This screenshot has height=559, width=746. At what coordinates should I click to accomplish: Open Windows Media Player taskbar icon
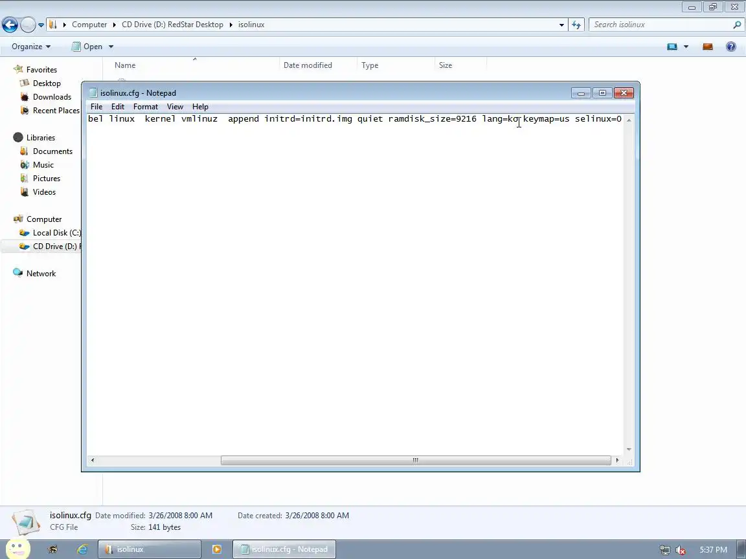point(216,549)
